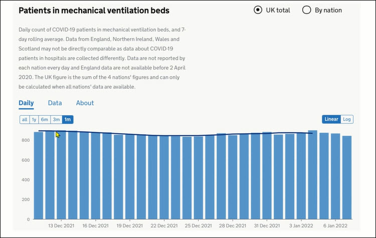Viewport: 376px width, 238px height.
Task: Set chart range to 1y
Action: click(34, 119)
